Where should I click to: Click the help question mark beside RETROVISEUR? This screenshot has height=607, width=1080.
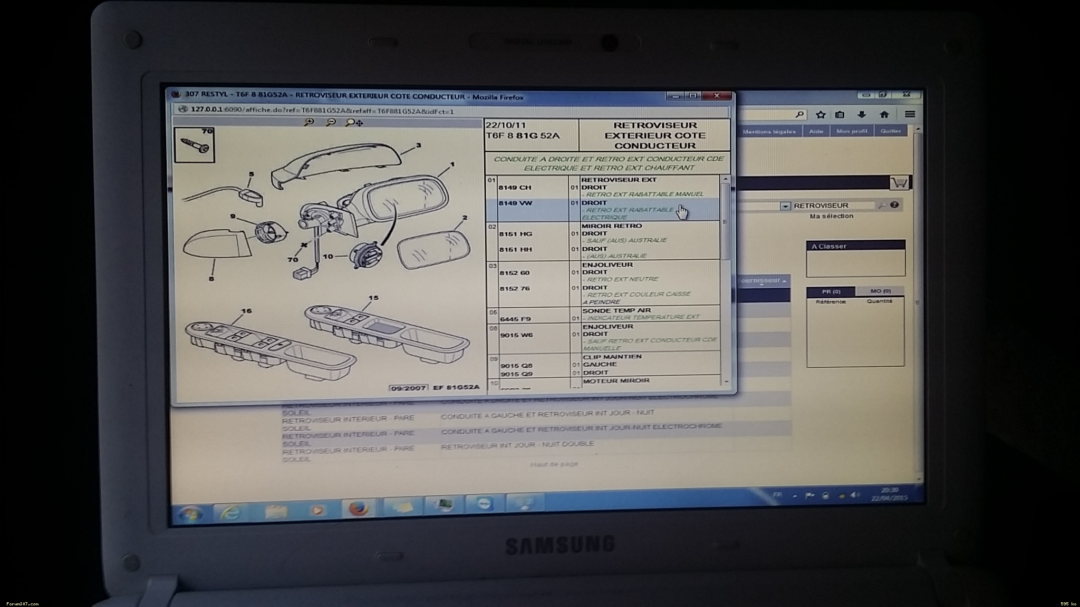pos(894,205)
